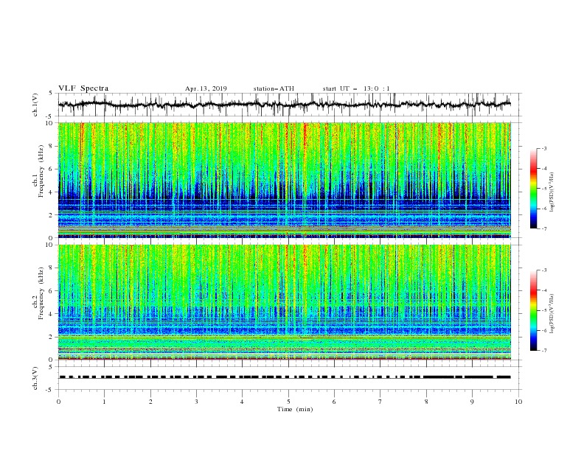Click the ch.1 spectrogram panel
Viewport: 584px width, 451px height.
coord(285,180)
